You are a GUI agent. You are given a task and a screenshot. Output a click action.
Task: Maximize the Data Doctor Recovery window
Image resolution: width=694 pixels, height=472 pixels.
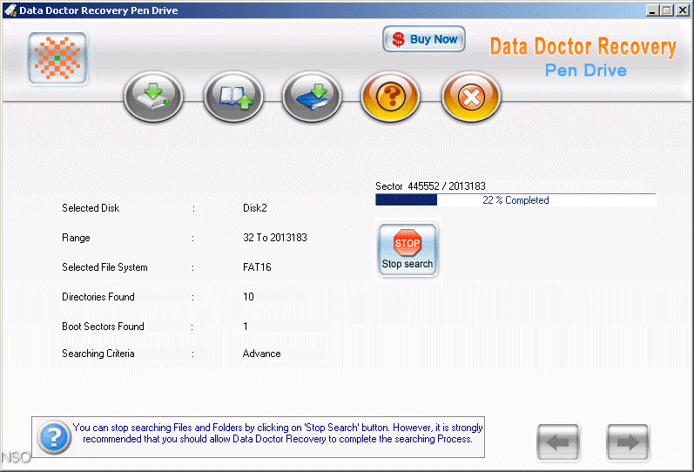pos(666,10)
